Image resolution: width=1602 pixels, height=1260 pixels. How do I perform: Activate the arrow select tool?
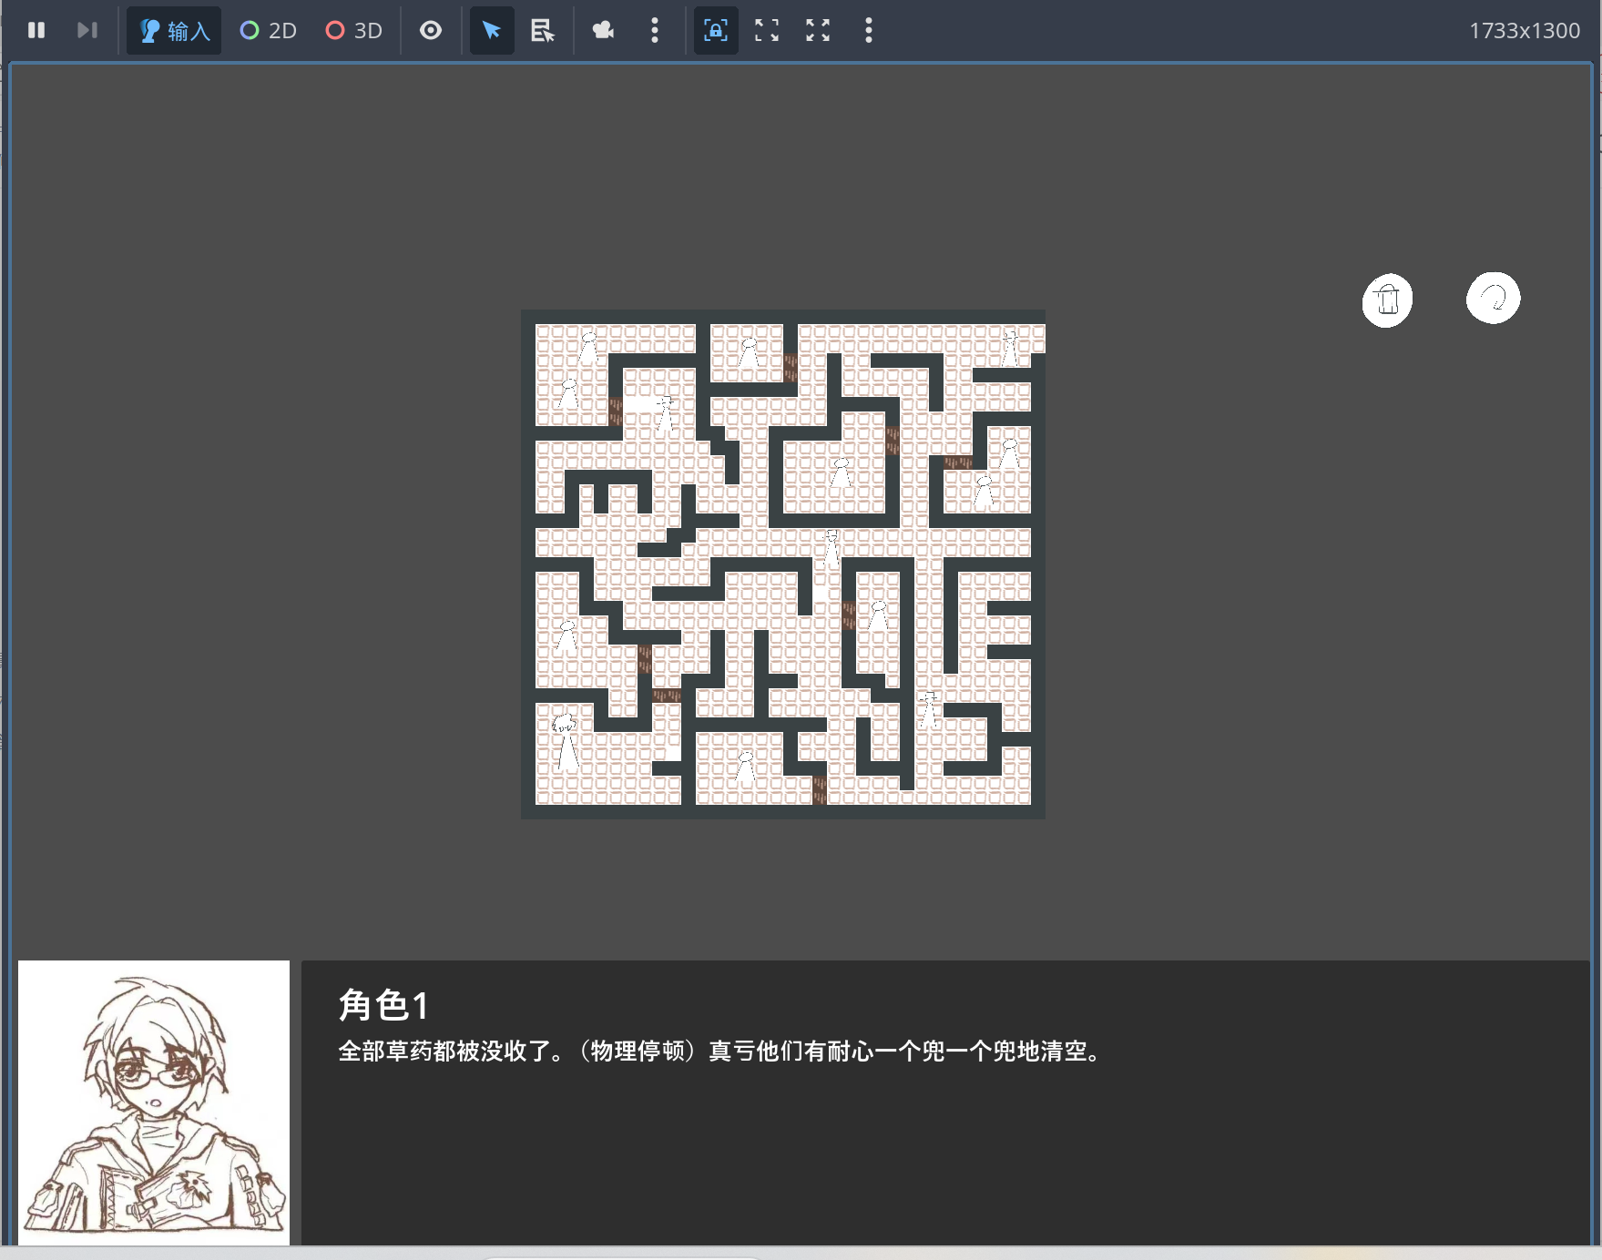492,30
